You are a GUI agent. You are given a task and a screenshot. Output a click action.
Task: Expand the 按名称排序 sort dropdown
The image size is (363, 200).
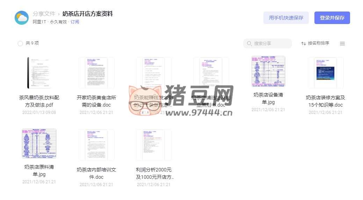pyautogui.click(x=318, y=44)
